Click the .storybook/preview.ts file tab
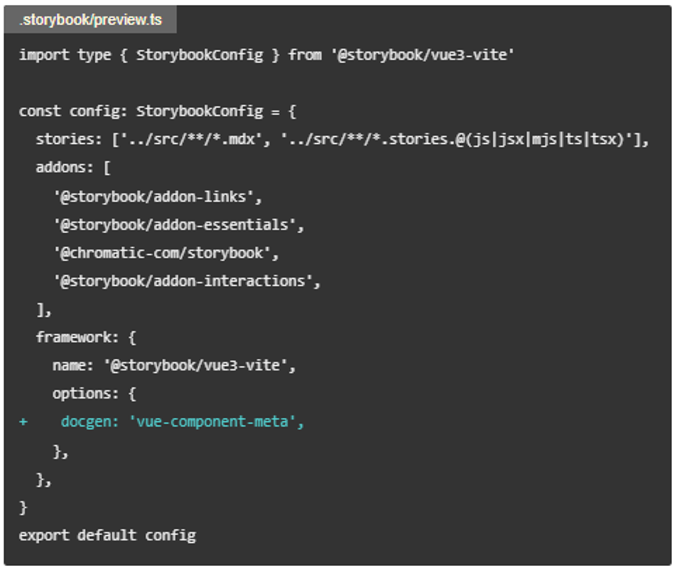675x569 pixels. coord(91,20)
